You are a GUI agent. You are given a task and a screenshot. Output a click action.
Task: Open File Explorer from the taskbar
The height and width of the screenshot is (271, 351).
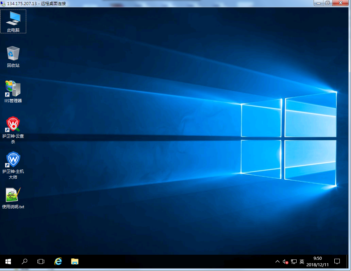point(74,261)
